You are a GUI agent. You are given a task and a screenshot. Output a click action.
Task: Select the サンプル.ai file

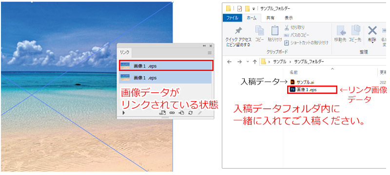tap(306, 82)
